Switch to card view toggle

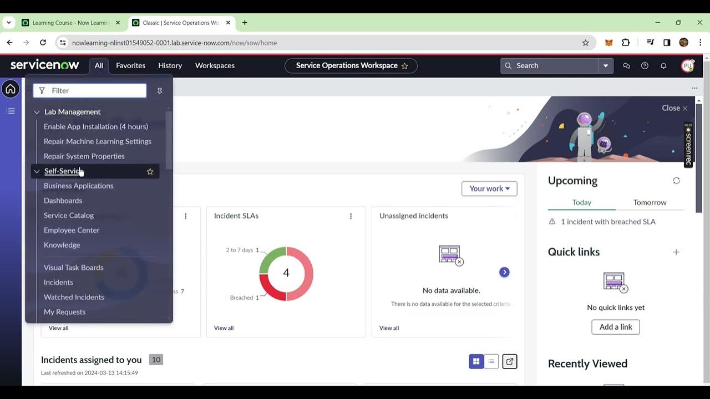[x=476, y=361]
